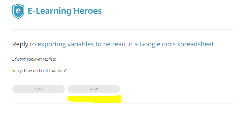Screen dimensions: 245x139
Task: Click the E-Learning Heroes wordmark text
Action: coord(64,11)
